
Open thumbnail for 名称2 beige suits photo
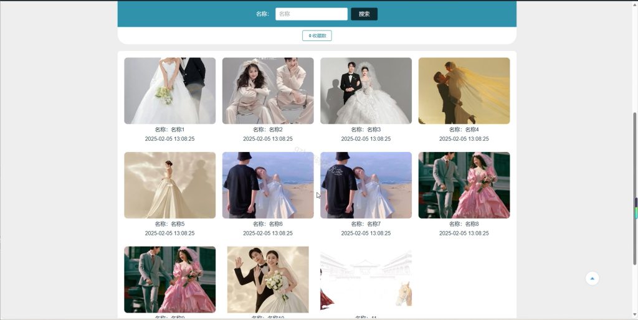click(x=268, y=91)
